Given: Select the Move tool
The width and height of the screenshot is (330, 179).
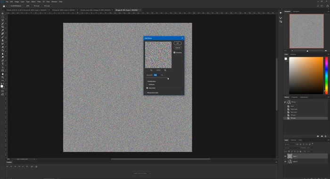Looking at the screenshot, I should coord(2,14).
